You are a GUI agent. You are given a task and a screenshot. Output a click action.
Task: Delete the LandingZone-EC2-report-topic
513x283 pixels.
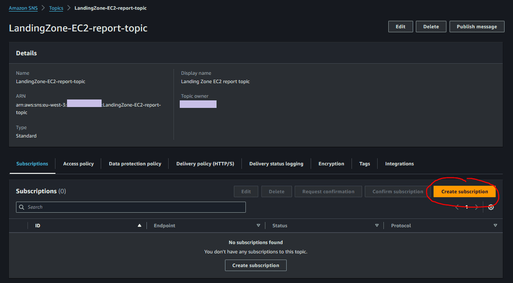431,26
